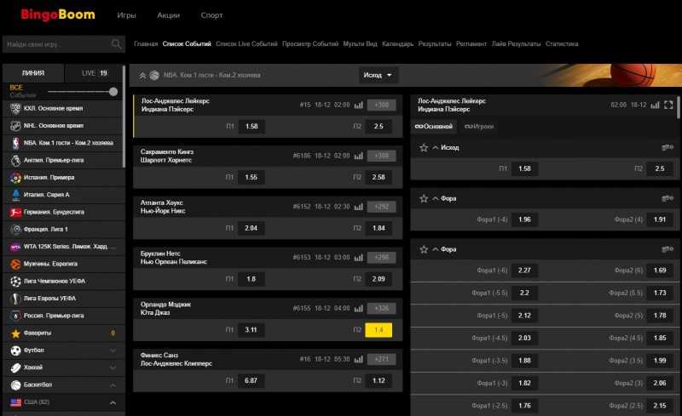Open KHL league via its logo icon
This screenshot has height=416, width=682.
(x=15, y=109)
